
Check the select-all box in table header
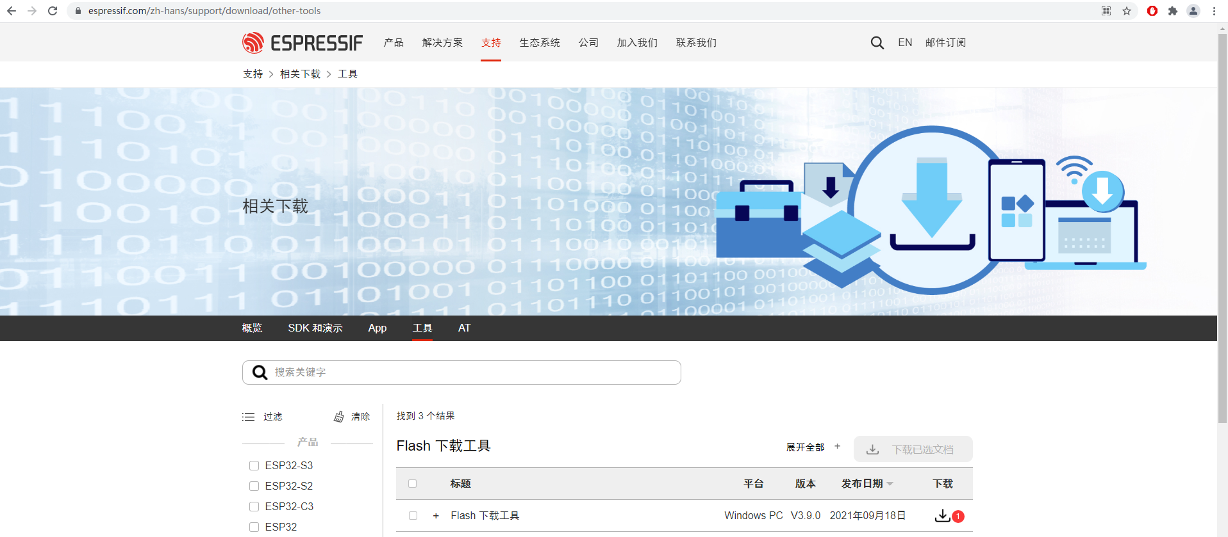click(x=413, y=484)
